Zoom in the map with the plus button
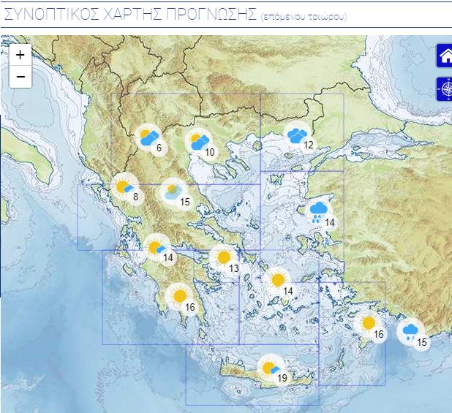Screen dimensions: 452x413 (20, 54)
